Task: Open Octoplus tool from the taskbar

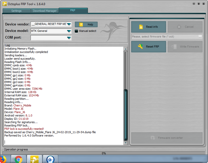Action: pyautogui.click(x=34, y=159)
